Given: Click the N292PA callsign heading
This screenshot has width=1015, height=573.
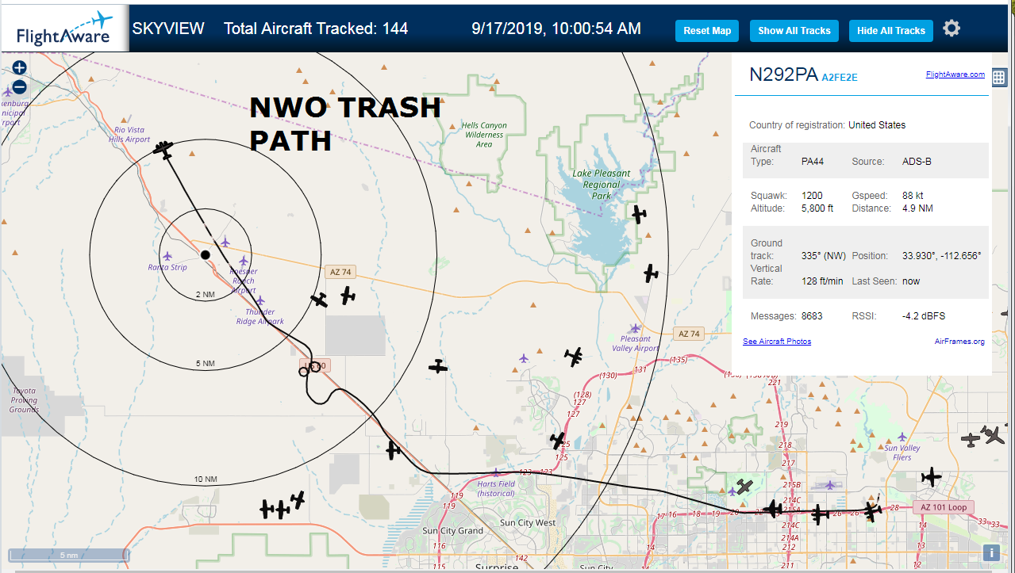Looking at the screenshot, I should pos(783,75).
